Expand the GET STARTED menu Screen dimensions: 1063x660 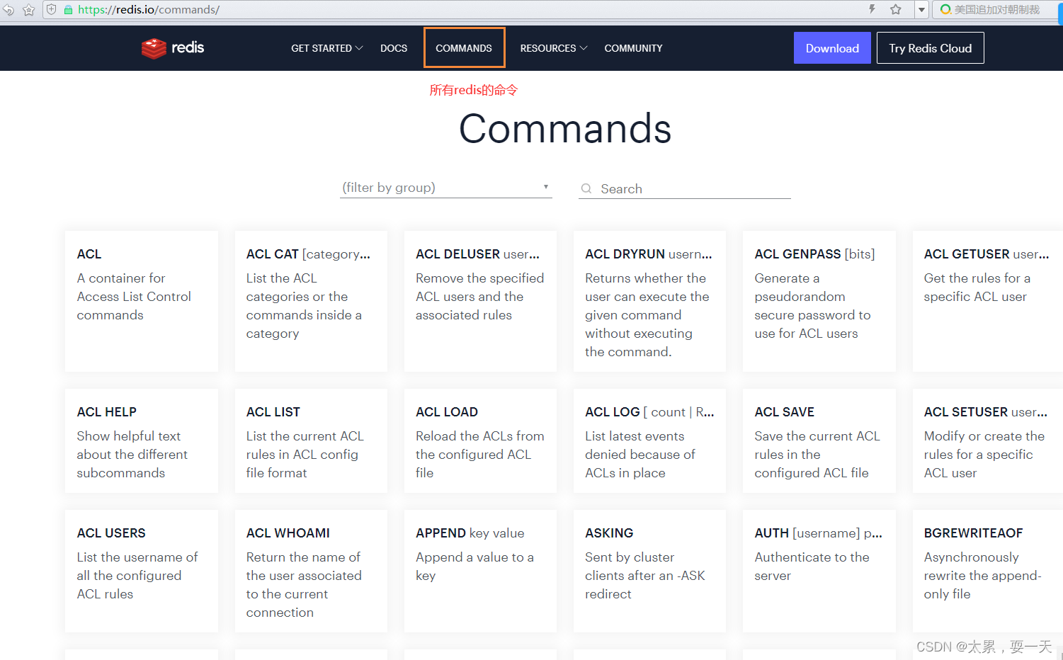point(326,48)
